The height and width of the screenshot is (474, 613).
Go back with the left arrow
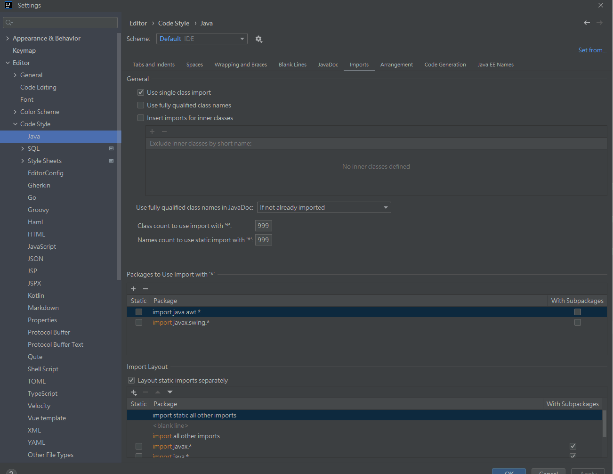587,23
